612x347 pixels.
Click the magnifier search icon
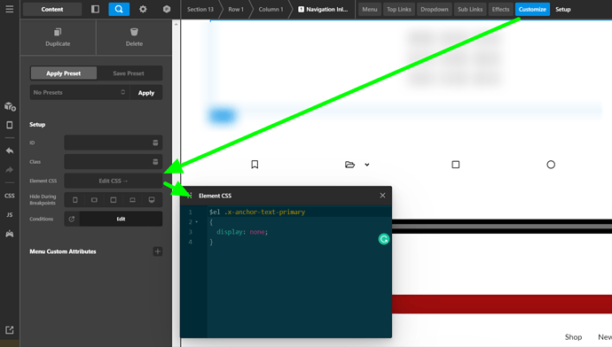(119, 9)
